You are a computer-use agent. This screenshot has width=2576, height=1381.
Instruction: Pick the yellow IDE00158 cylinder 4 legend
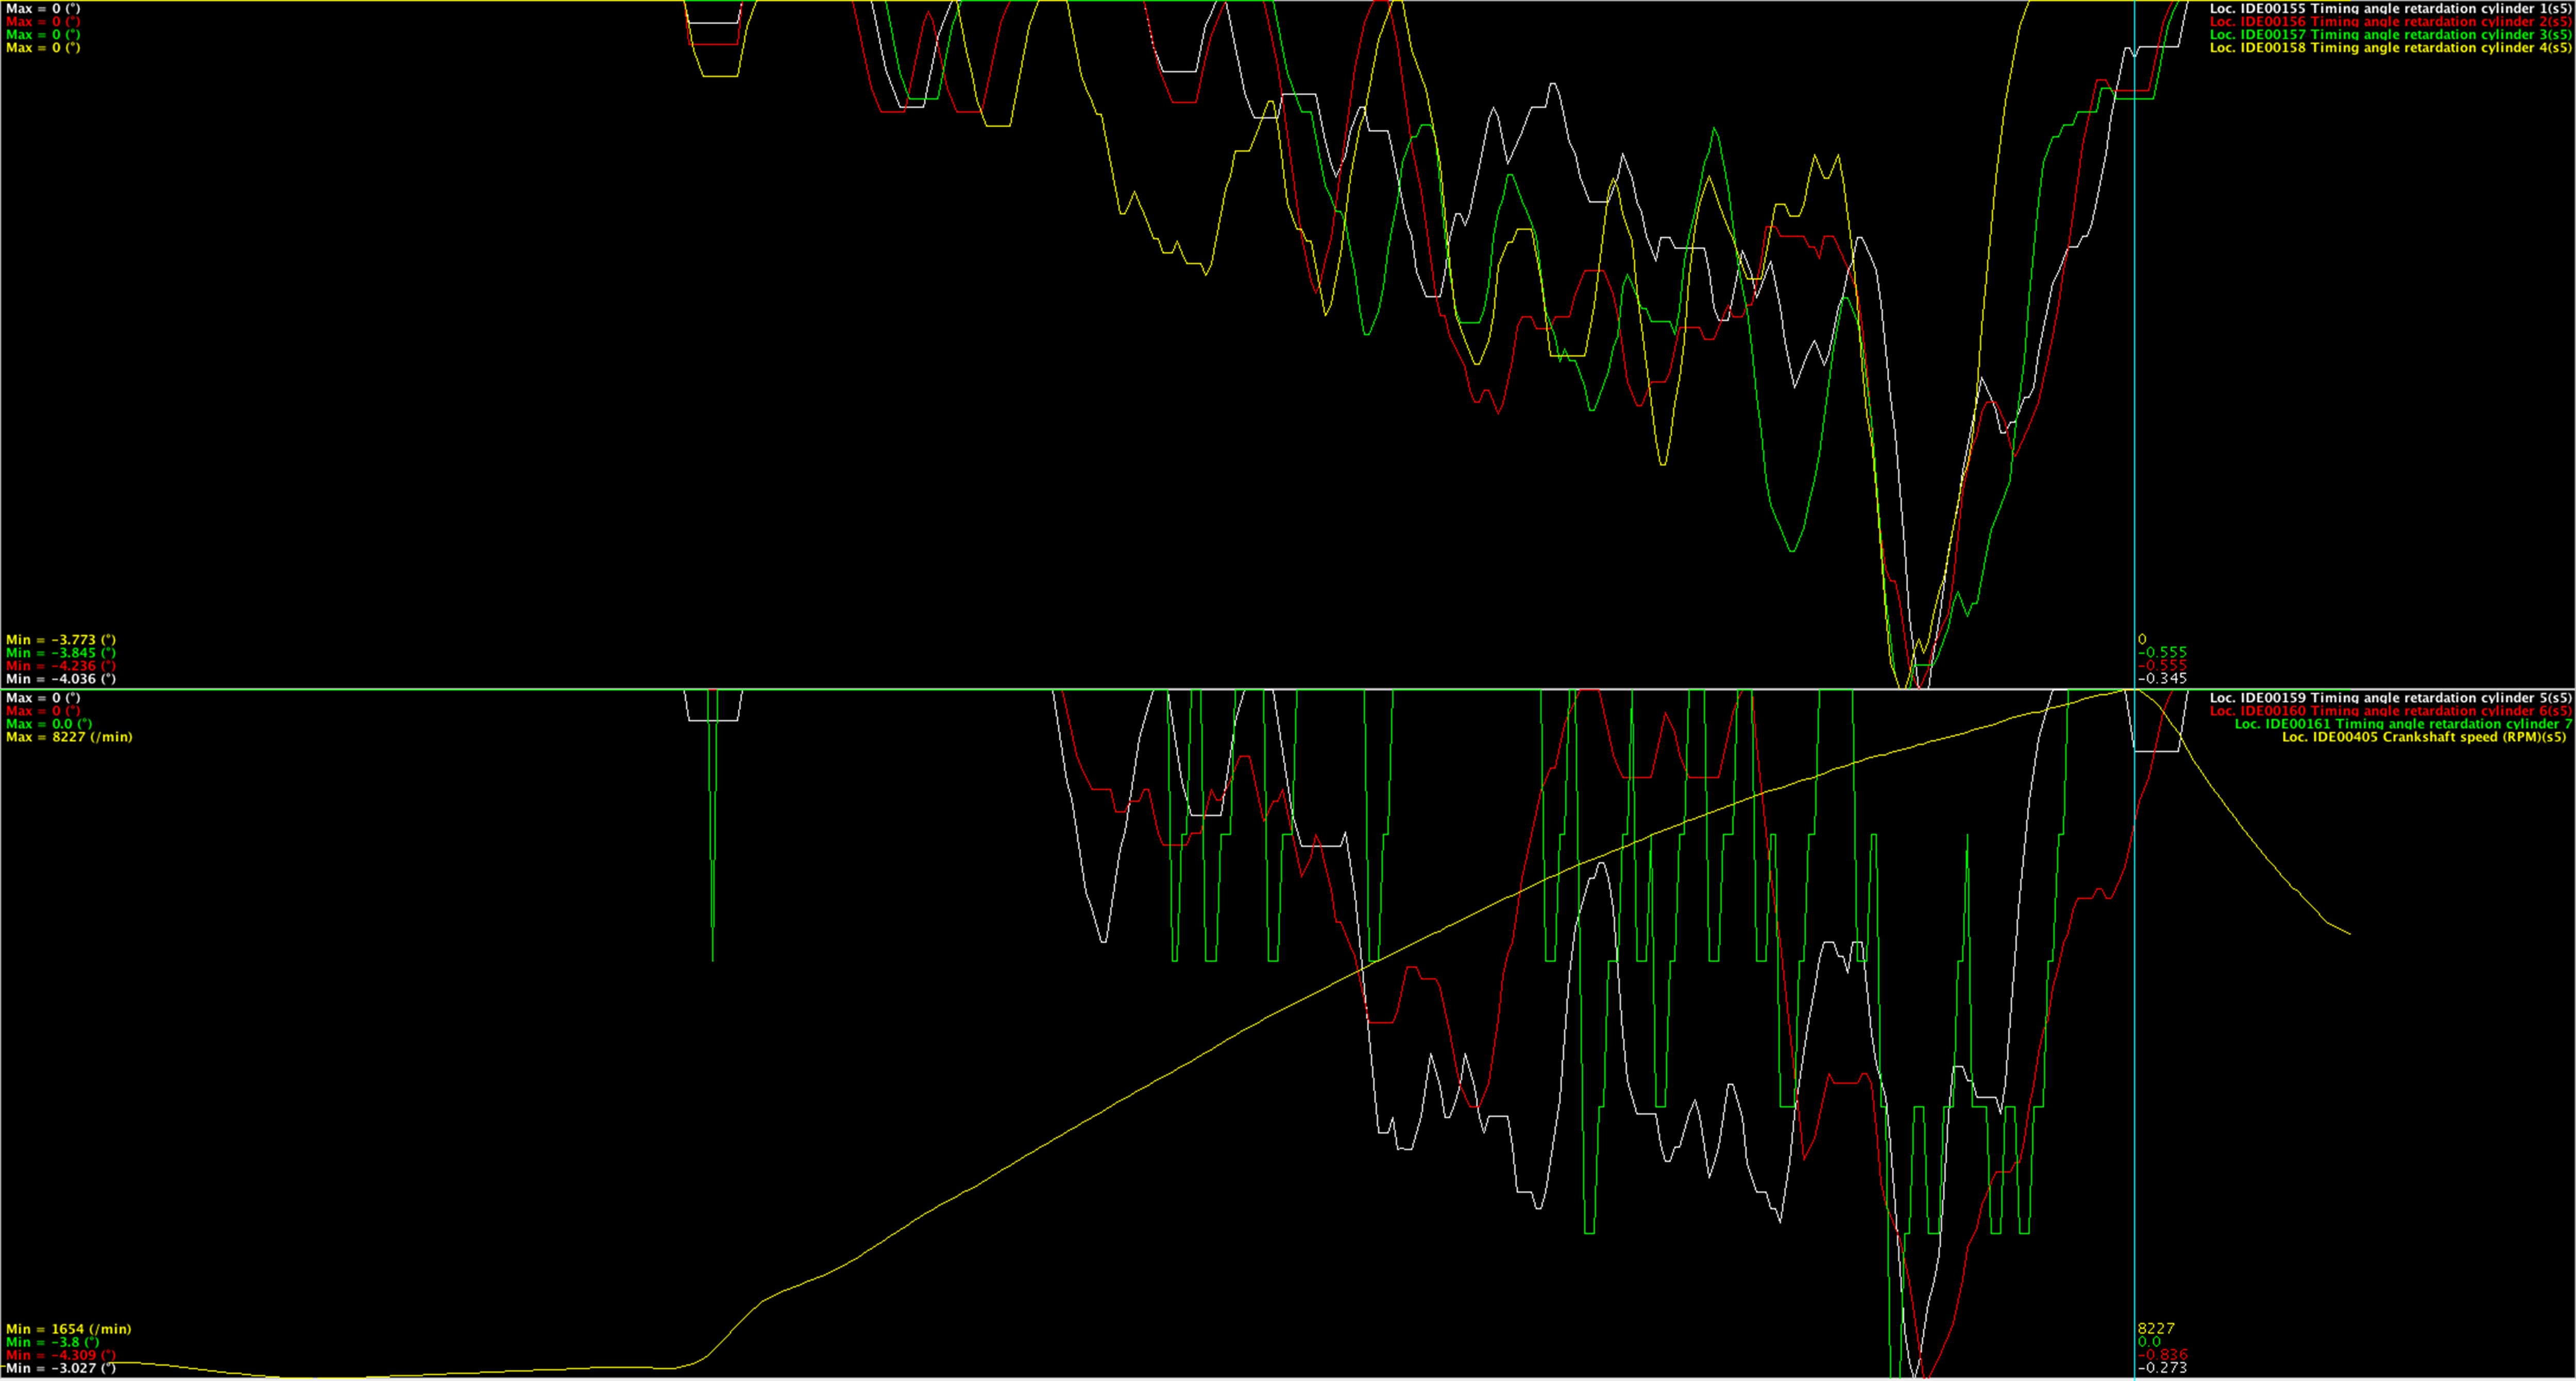(x=2389, y=47)
